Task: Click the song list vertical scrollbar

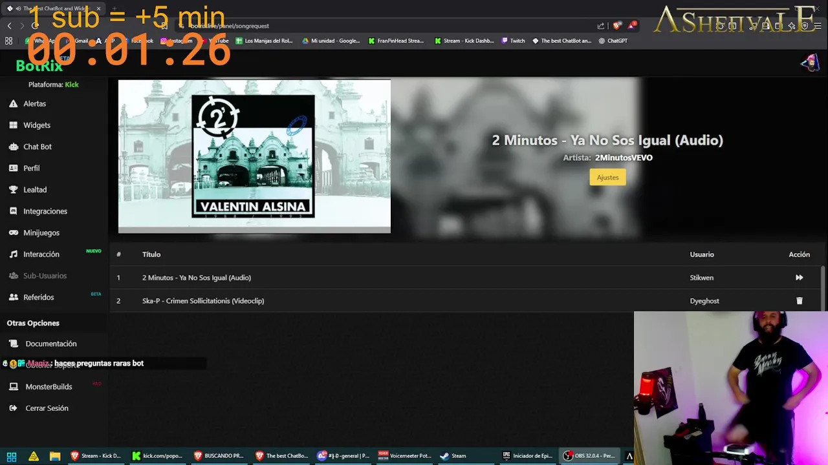Action: pos(823,287)
